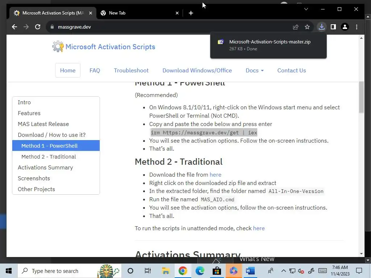The image size is (371, 278).
Task: Select Download / How to use it? sidebar item
Action: pos(56,135)
